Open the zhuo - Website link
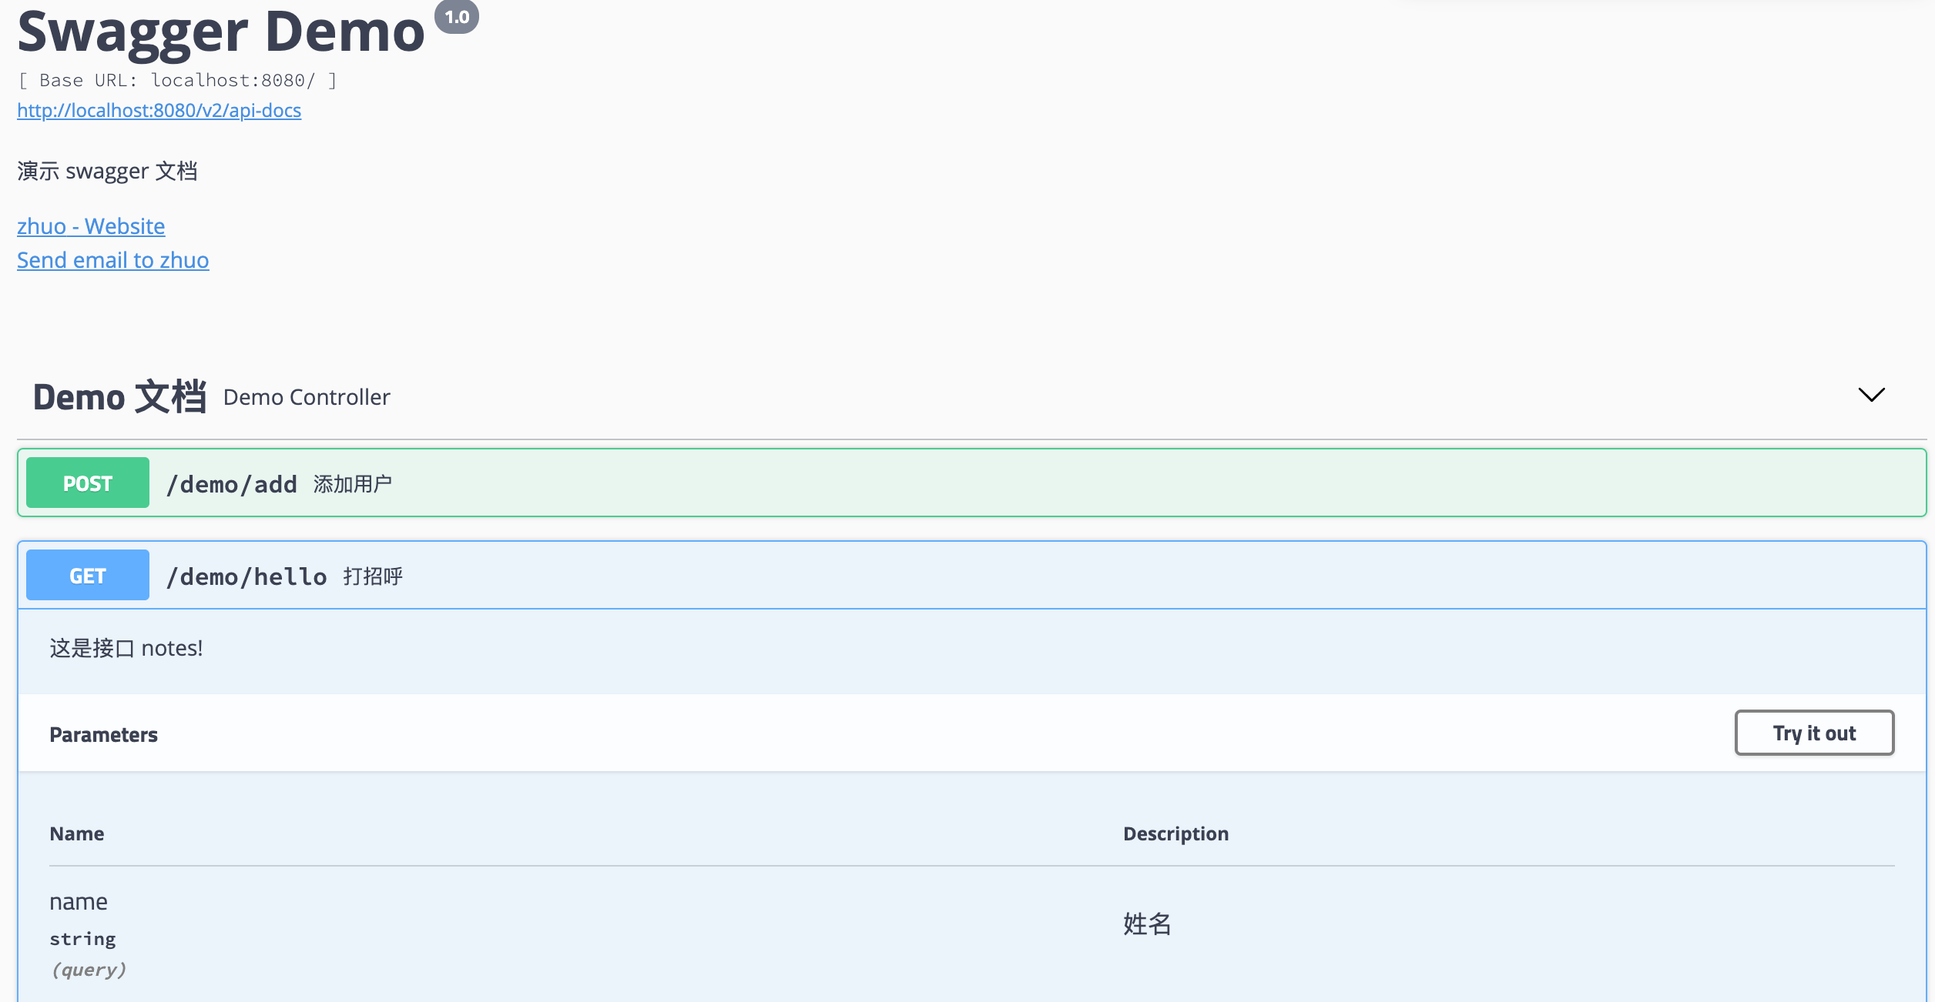1935x1002 pixels. click(91, 226)
